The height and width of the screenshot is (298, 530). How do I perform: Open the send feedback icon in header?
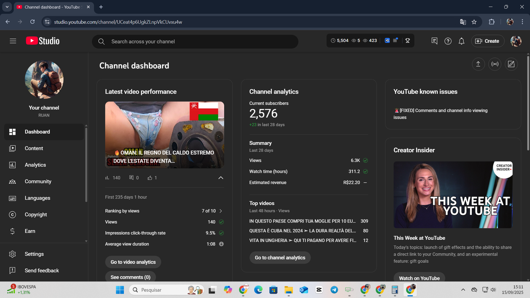pyautogui.click(x=434, y=41)
